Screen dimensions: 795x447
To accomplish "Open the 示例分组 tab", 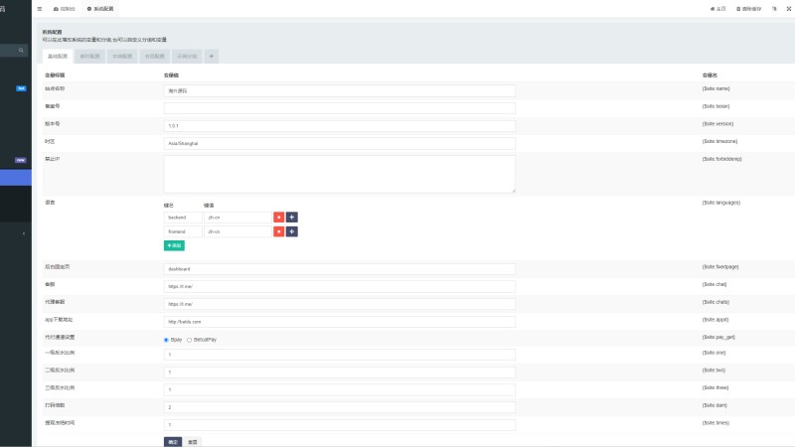I will tap(187, 57).
